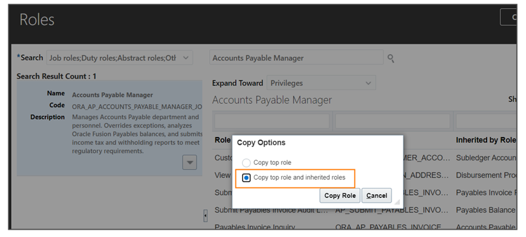The image size is (526, 237).
Task: Select the Accounts Payable Manager search result
Action: coord(110,128)
